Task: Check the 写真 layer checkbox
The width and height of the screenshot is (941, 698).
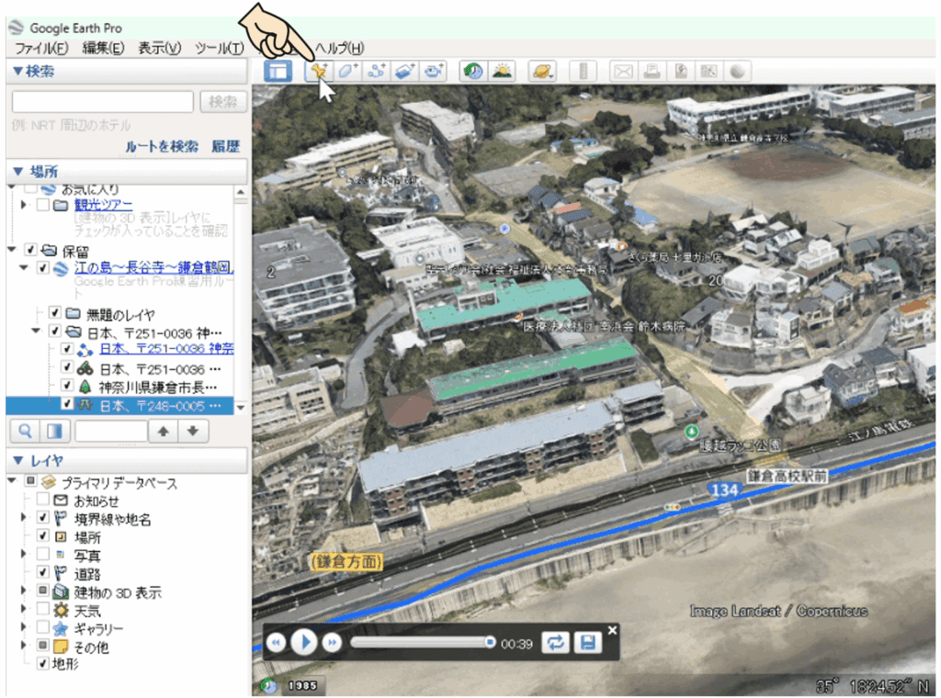Action: tap(43, 556)
